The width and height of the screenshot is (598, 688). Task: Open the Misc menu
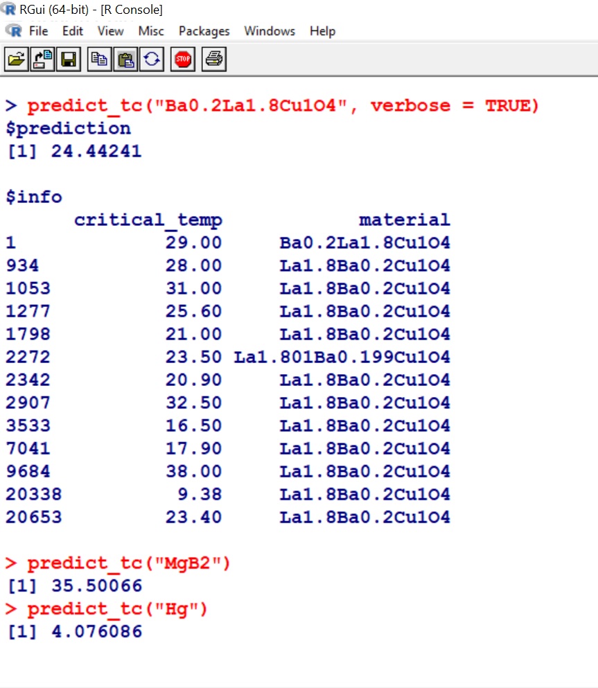(x=151, y=31)
